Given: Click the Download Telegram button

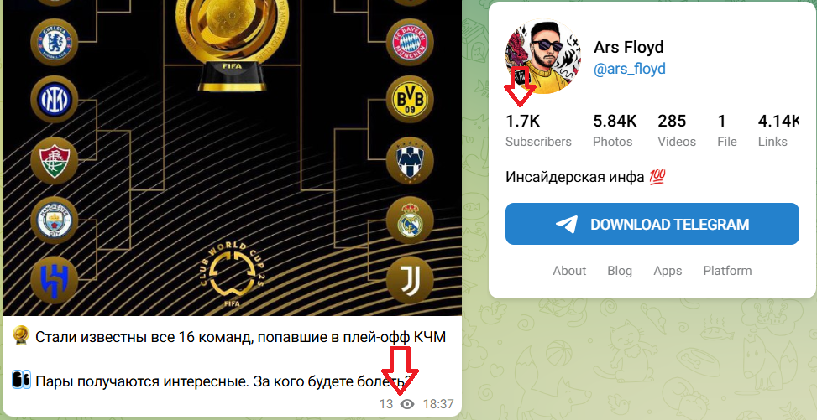Looking at the screenshot, I should (x=652, y=224).
